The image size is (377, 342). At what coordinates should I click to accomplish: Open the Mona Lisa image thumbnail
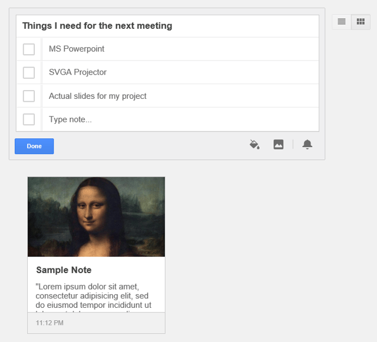click(96, 217)
